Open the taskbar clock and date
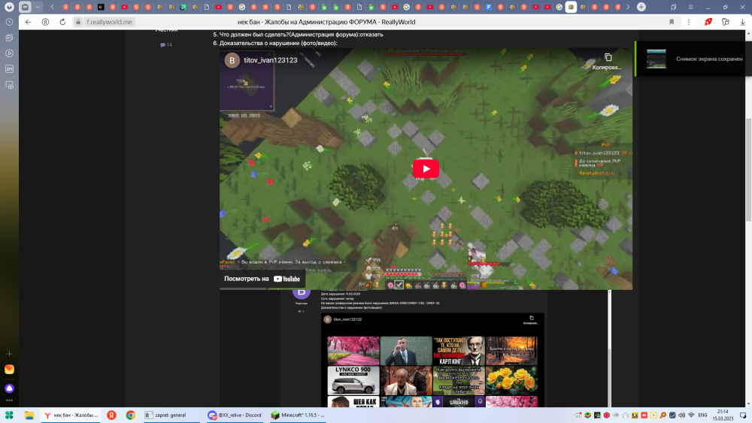752x423 pixels. [723, 415]
